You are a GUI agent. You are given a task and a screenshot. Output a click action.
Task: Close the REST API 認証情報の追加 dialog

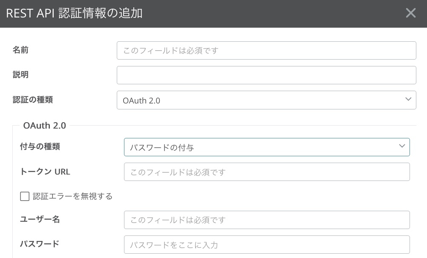click(x=410, y=13)
